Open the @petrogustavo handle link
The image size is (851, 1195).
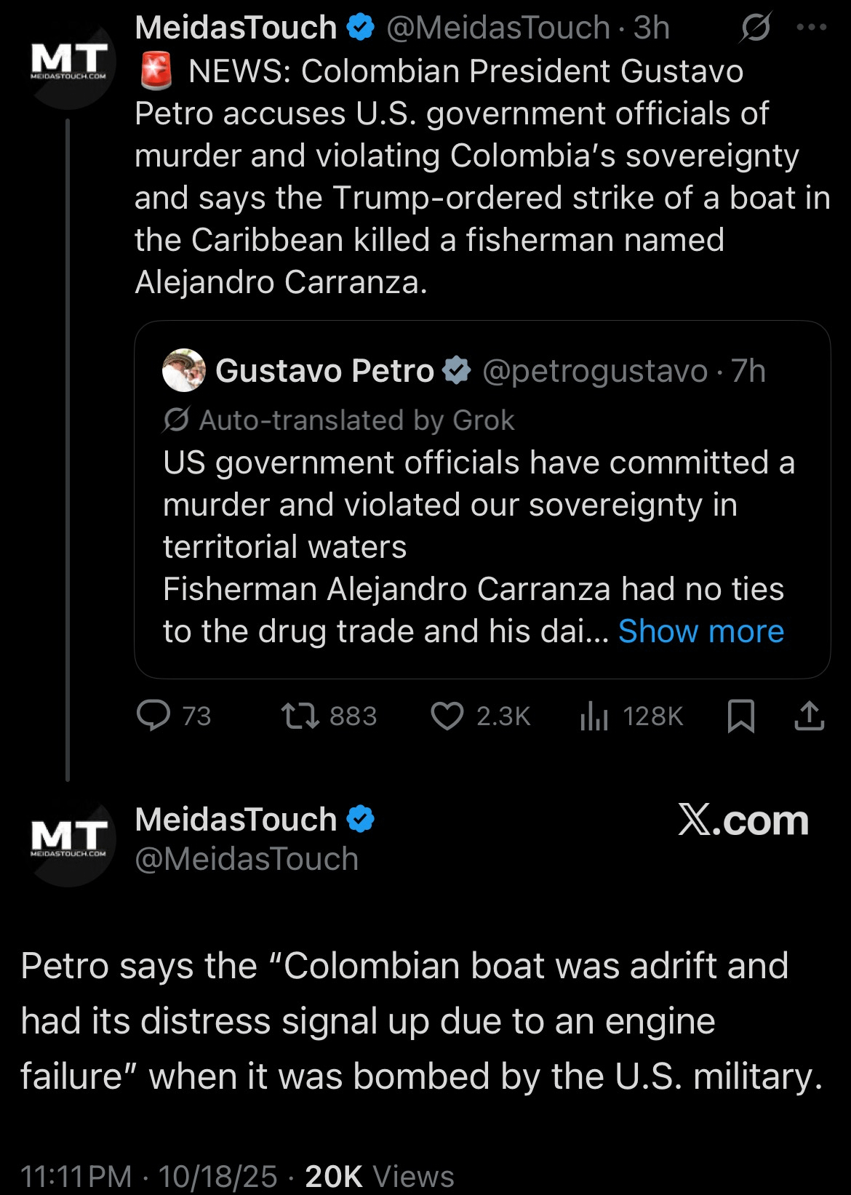594,371
